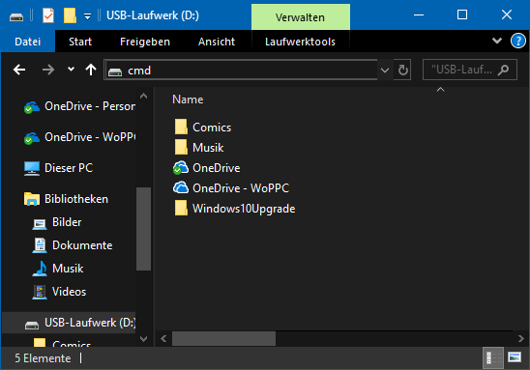Click the New Folder quick access icon
The width and height of the screenshot is (530, 370).
coord(70,15)
